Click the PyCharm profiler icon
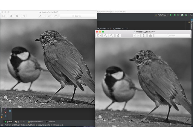 [182, 15]
